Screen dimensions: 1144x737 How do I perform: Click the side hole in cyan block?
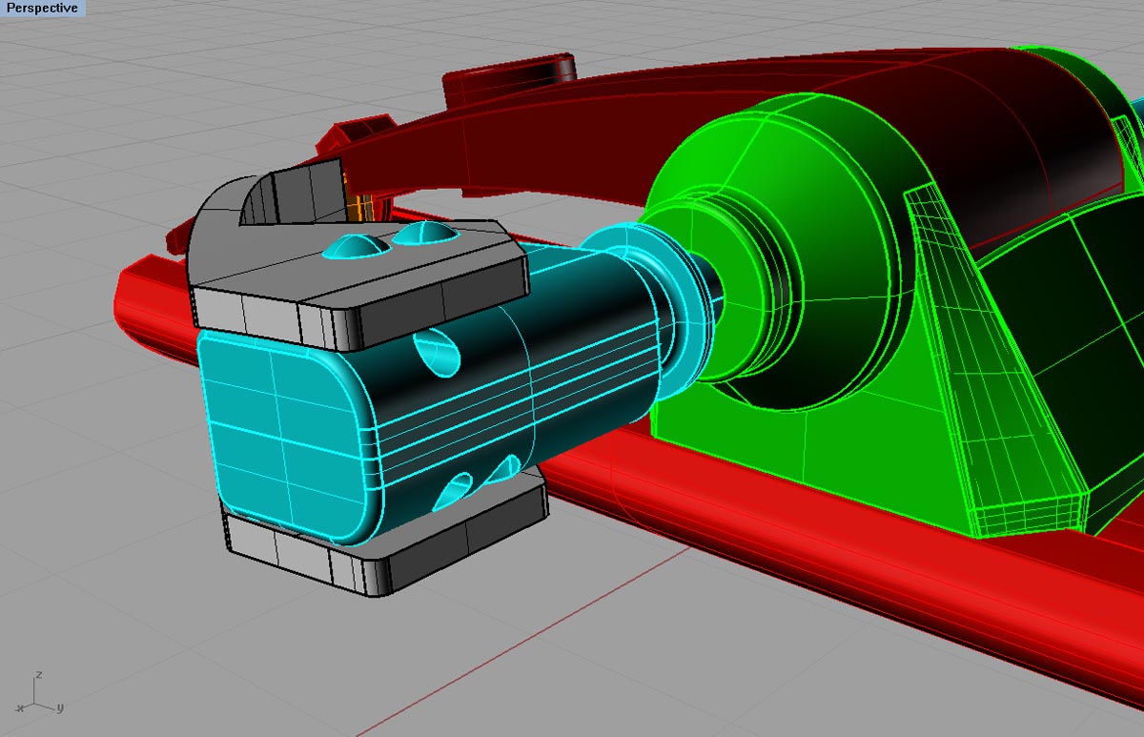point(440,353)
